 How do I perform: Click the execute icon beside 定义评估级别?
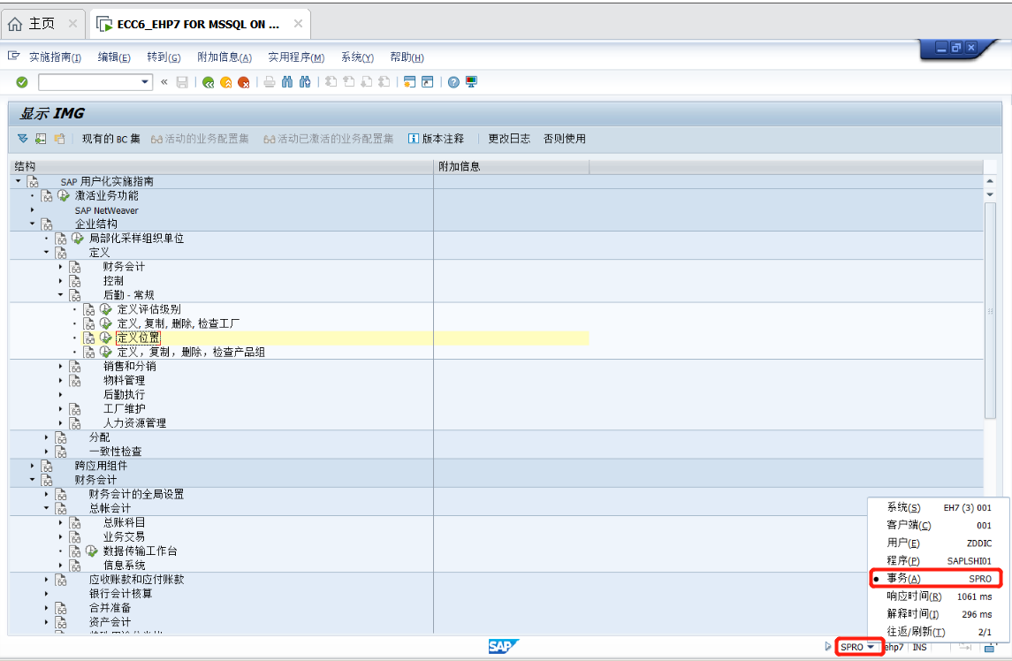coord(106,309)
